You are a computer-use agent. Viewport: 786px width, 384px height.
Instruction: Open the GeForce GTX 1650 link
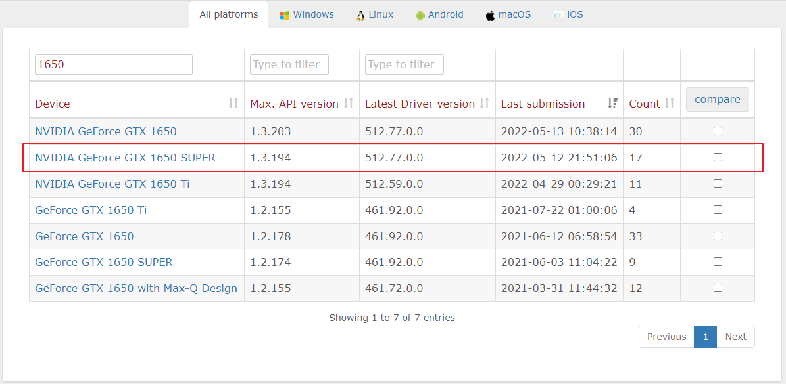coord(84,236)
